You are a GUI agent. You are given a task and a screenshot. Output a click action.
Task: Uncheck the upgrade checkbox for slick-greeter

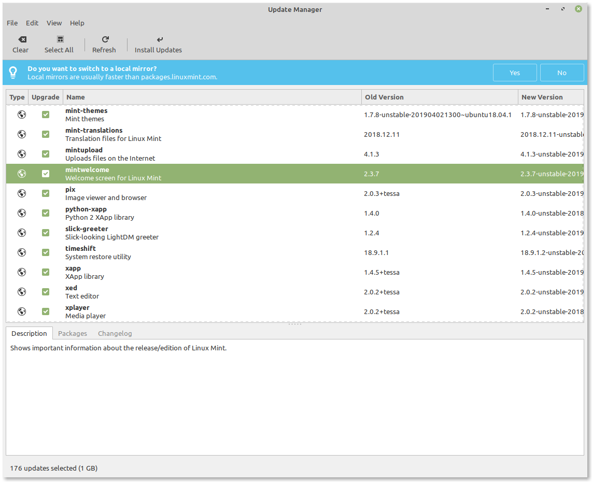point(46,232)
